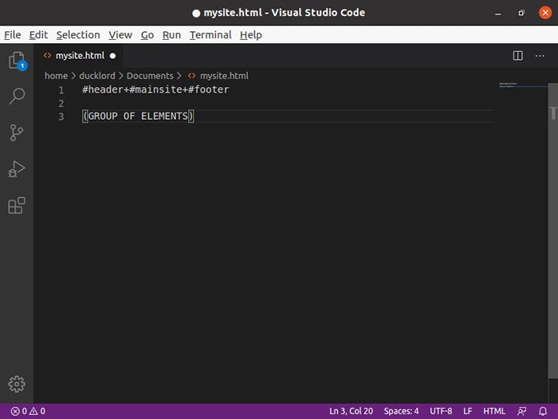Screen dimensions: 558x419
Task: Open the View menu
Action: click(120, 35)
